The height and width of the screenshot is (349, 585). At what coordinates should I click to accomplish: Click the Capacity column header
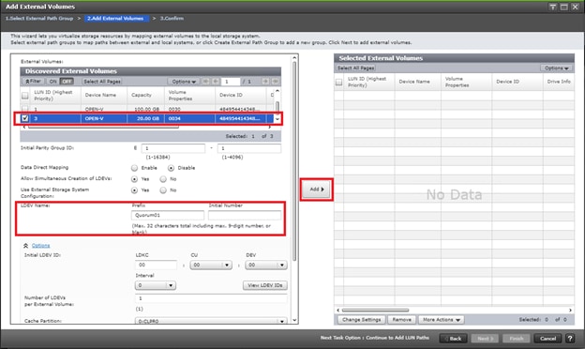[x=145, y=96]
